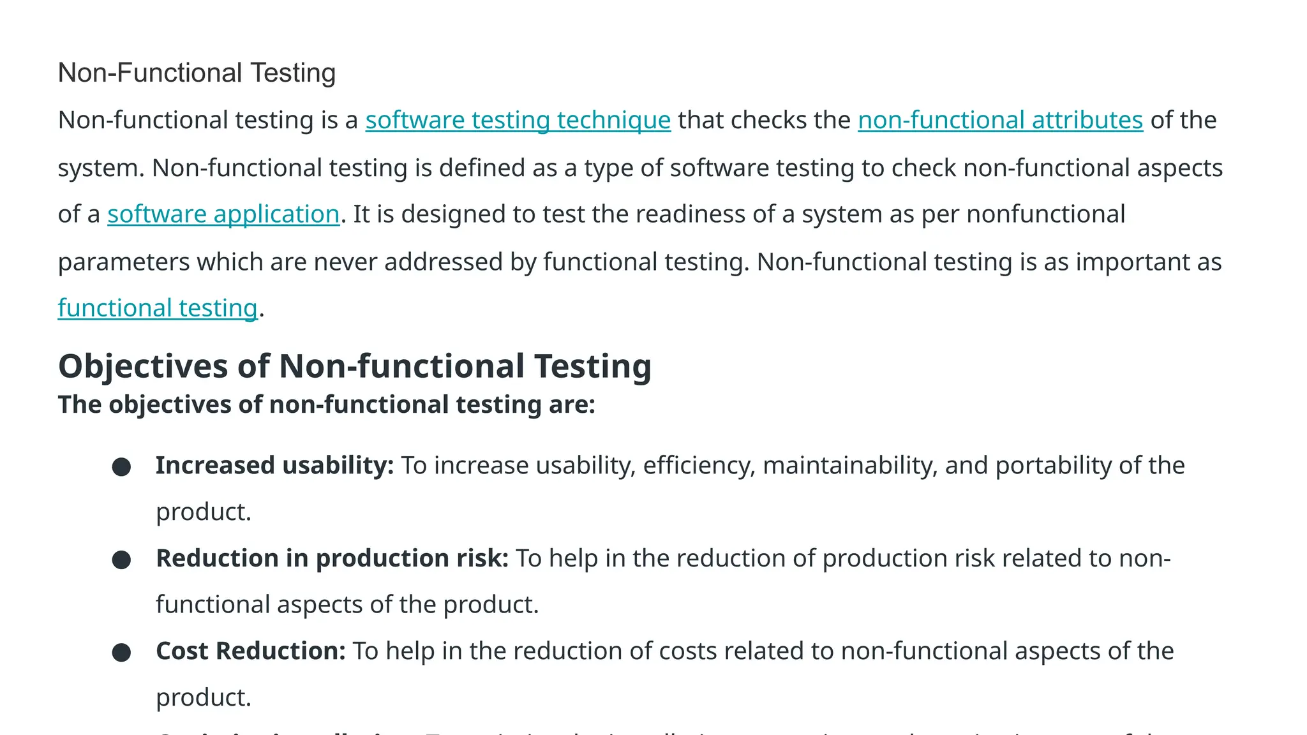Click the line starting 'parameters which are never'
The image size is (1307, 735).
[x=639, y=262]
